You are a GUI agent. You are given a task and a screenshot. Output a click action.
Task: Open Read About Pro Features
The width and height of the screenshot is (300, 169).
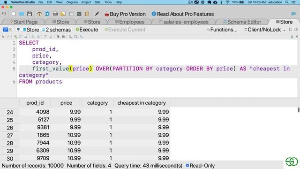point(183,14)
